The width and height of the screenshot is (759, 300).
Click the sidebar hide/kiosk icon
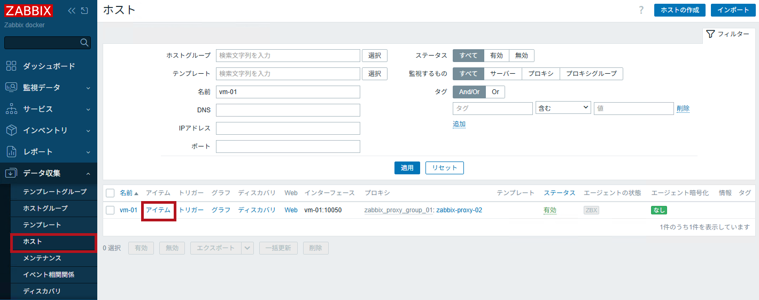[x=84, y=11]
